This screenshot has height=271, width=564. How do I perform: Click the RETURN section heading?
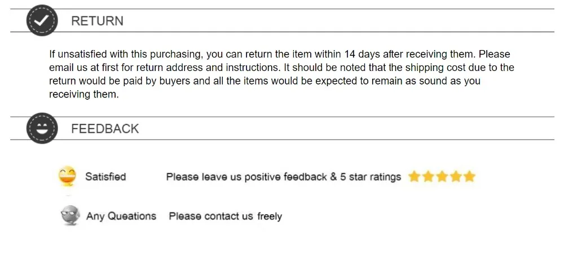97,21
